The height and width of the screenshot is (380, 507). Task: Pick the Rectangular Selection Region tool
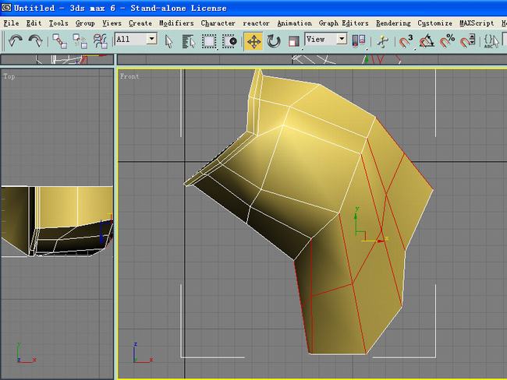[x=209, y=41]
